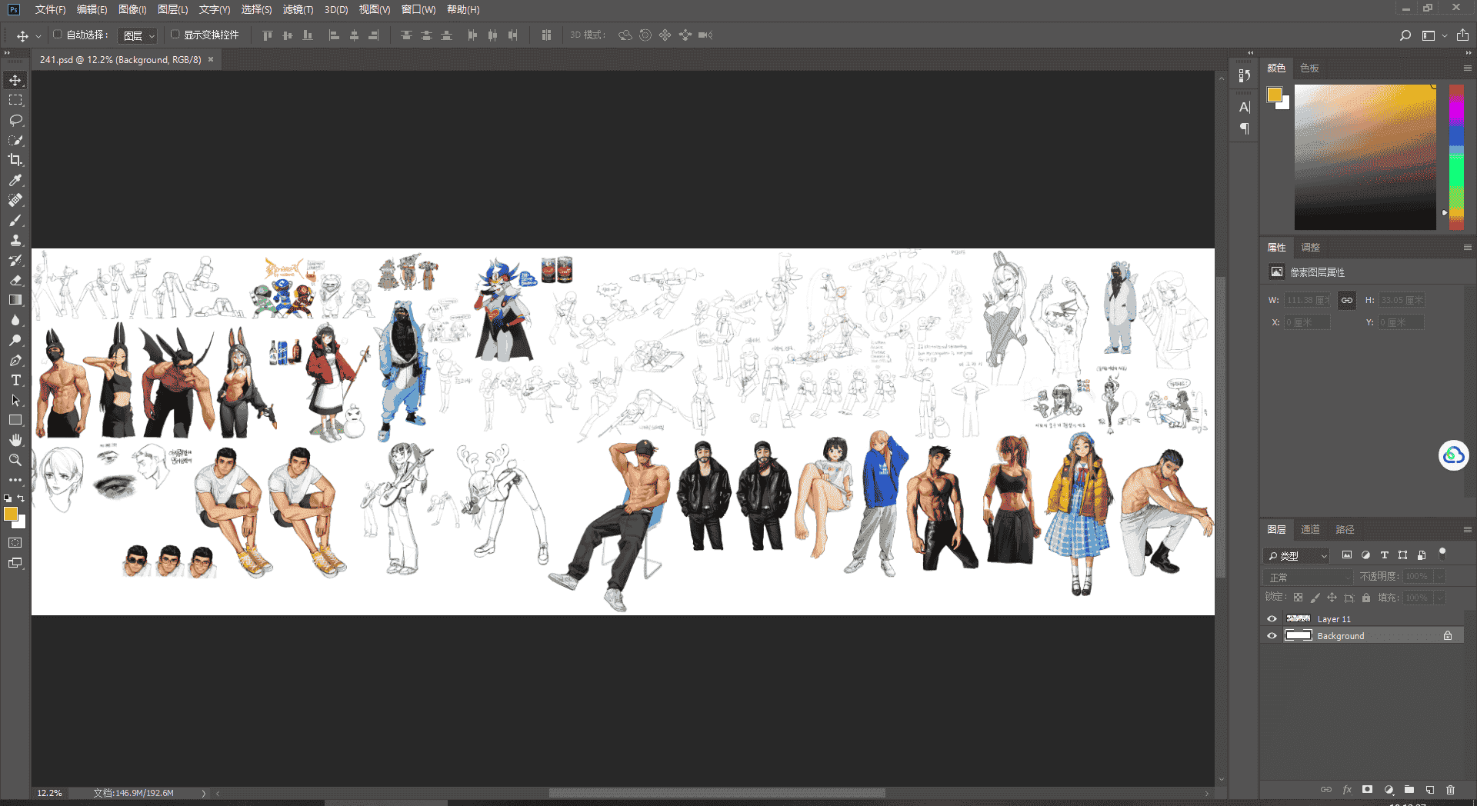The width and height of the screenshot is (1477, 806).
Task: Select the Horizontal Type tool
Action: 15,380
